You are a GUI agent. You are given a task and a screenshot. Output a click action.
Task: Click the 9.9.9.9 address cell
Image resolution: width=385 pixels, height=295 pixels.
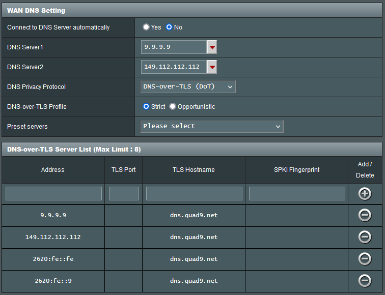tap(53, 215)
